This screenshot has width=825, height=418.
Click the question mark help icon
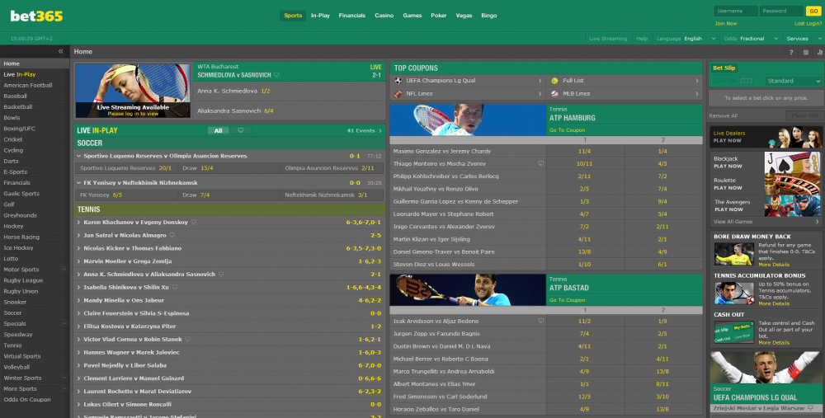791,52
